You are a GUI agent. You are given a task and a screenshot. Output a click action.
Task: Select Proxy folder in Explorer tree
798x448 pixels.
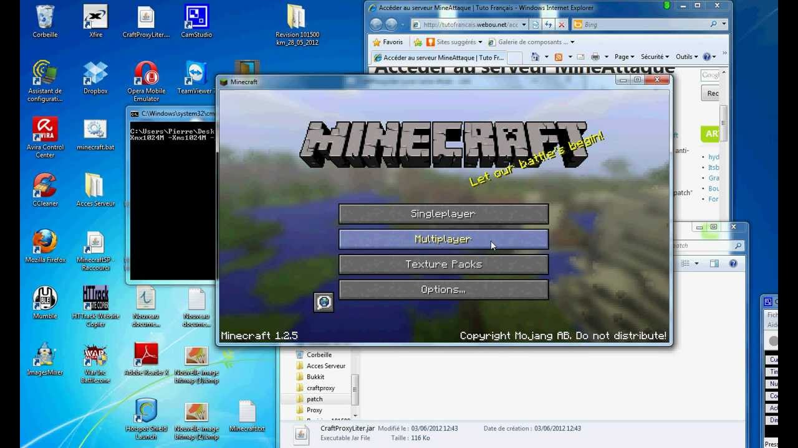314,410
